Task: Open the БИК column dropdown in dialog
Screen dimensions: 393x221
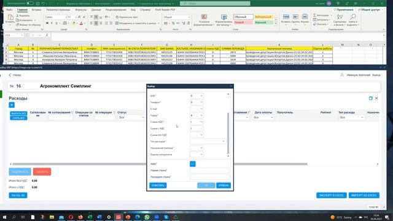Action: pos(196,96)
